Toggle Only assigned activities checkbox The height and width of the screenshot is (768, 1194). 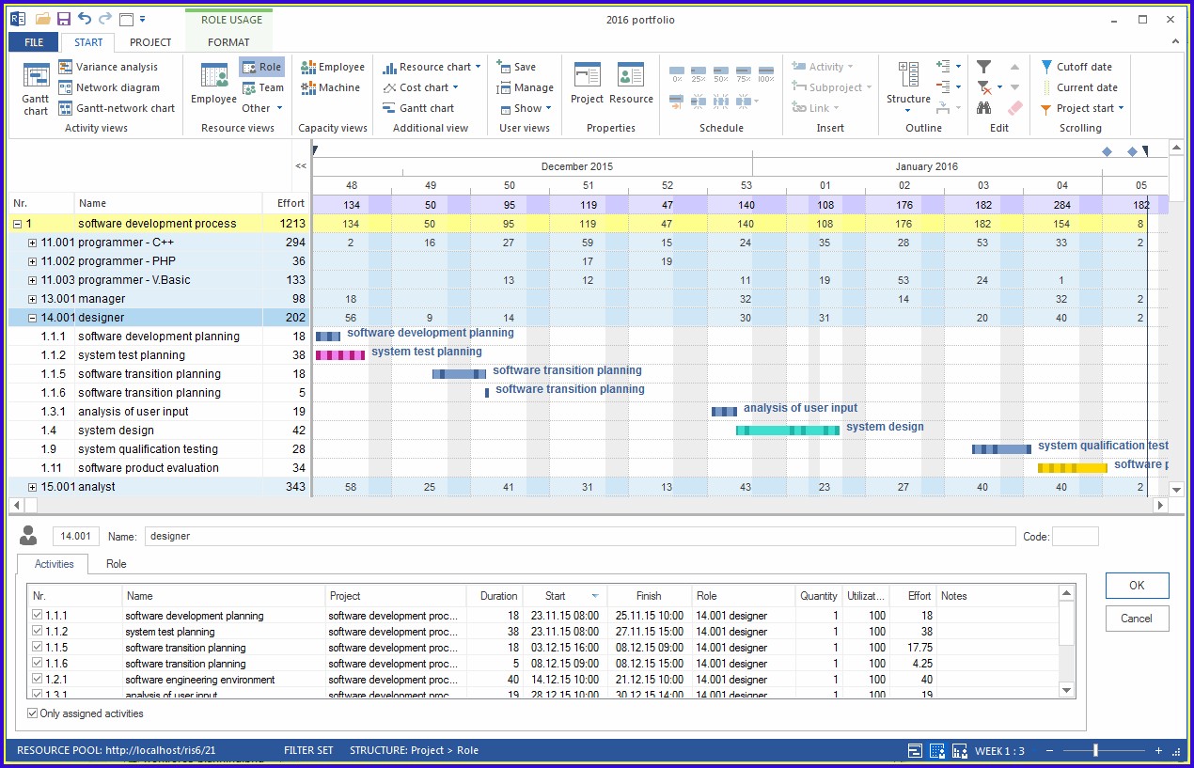click(34, 713)
